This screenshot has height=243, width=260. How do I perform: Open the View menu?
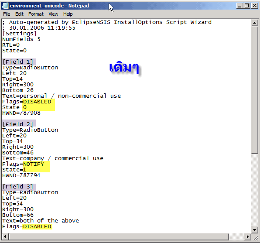(53, 14)
